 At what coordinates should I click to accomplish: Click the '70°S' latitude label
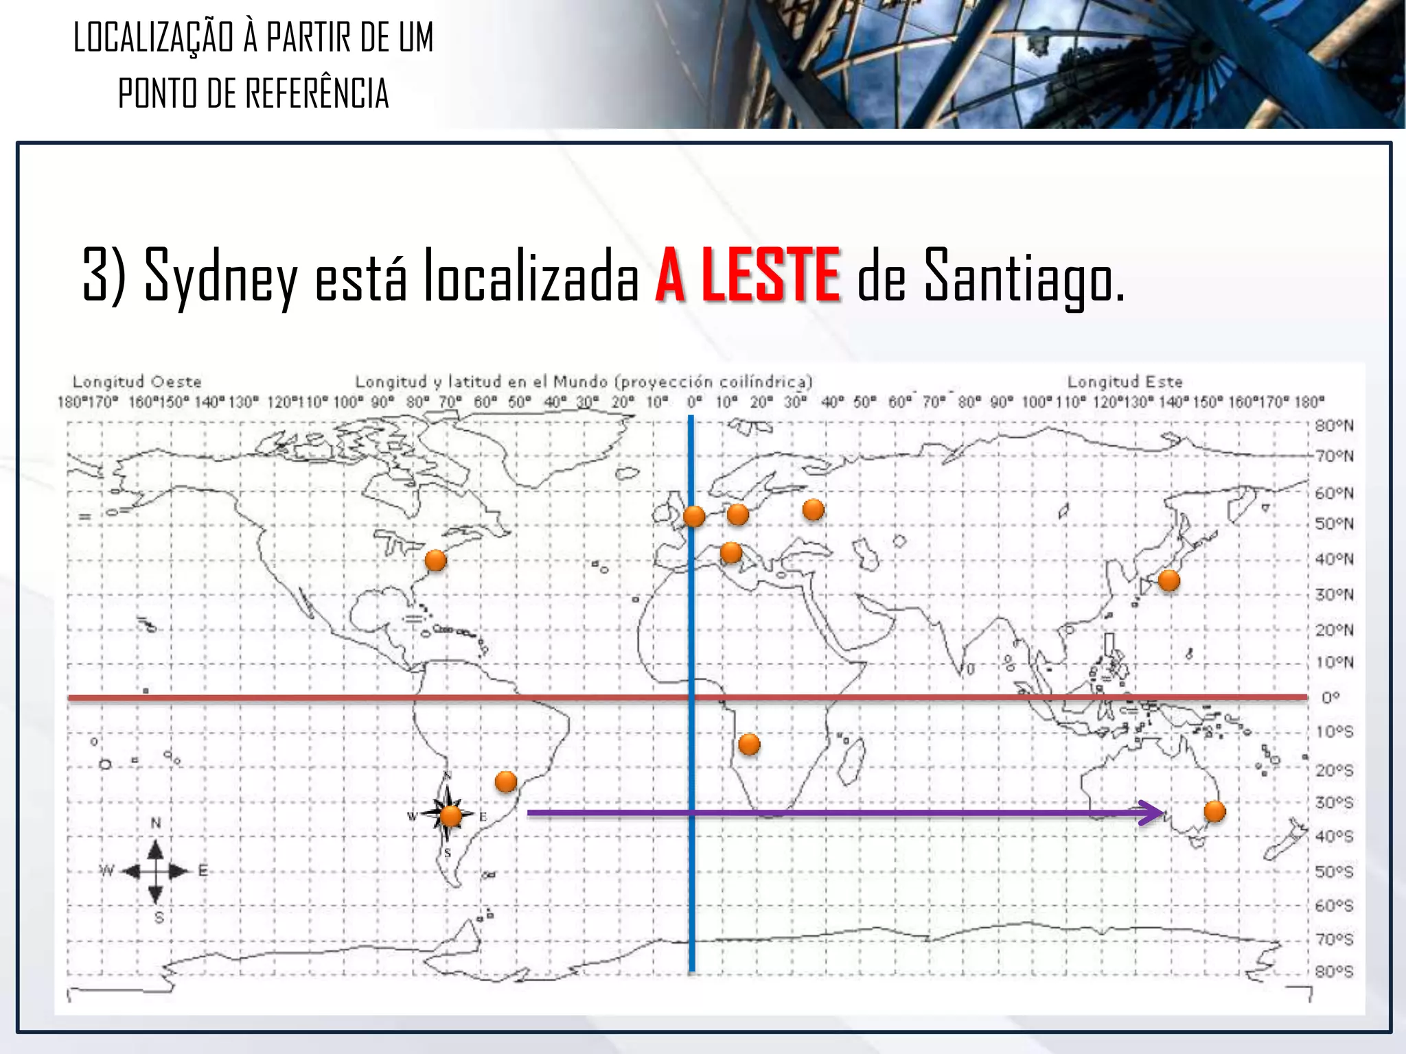click(1335, 939)
